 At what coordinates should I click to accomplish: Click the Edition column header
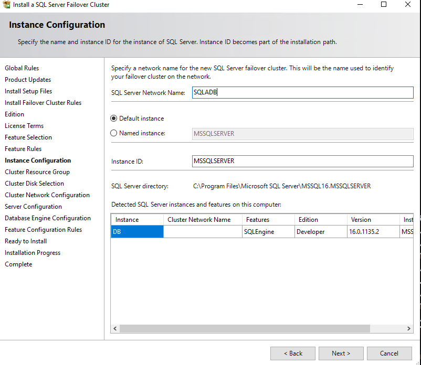pyautogui.click(x=321, y=220)
